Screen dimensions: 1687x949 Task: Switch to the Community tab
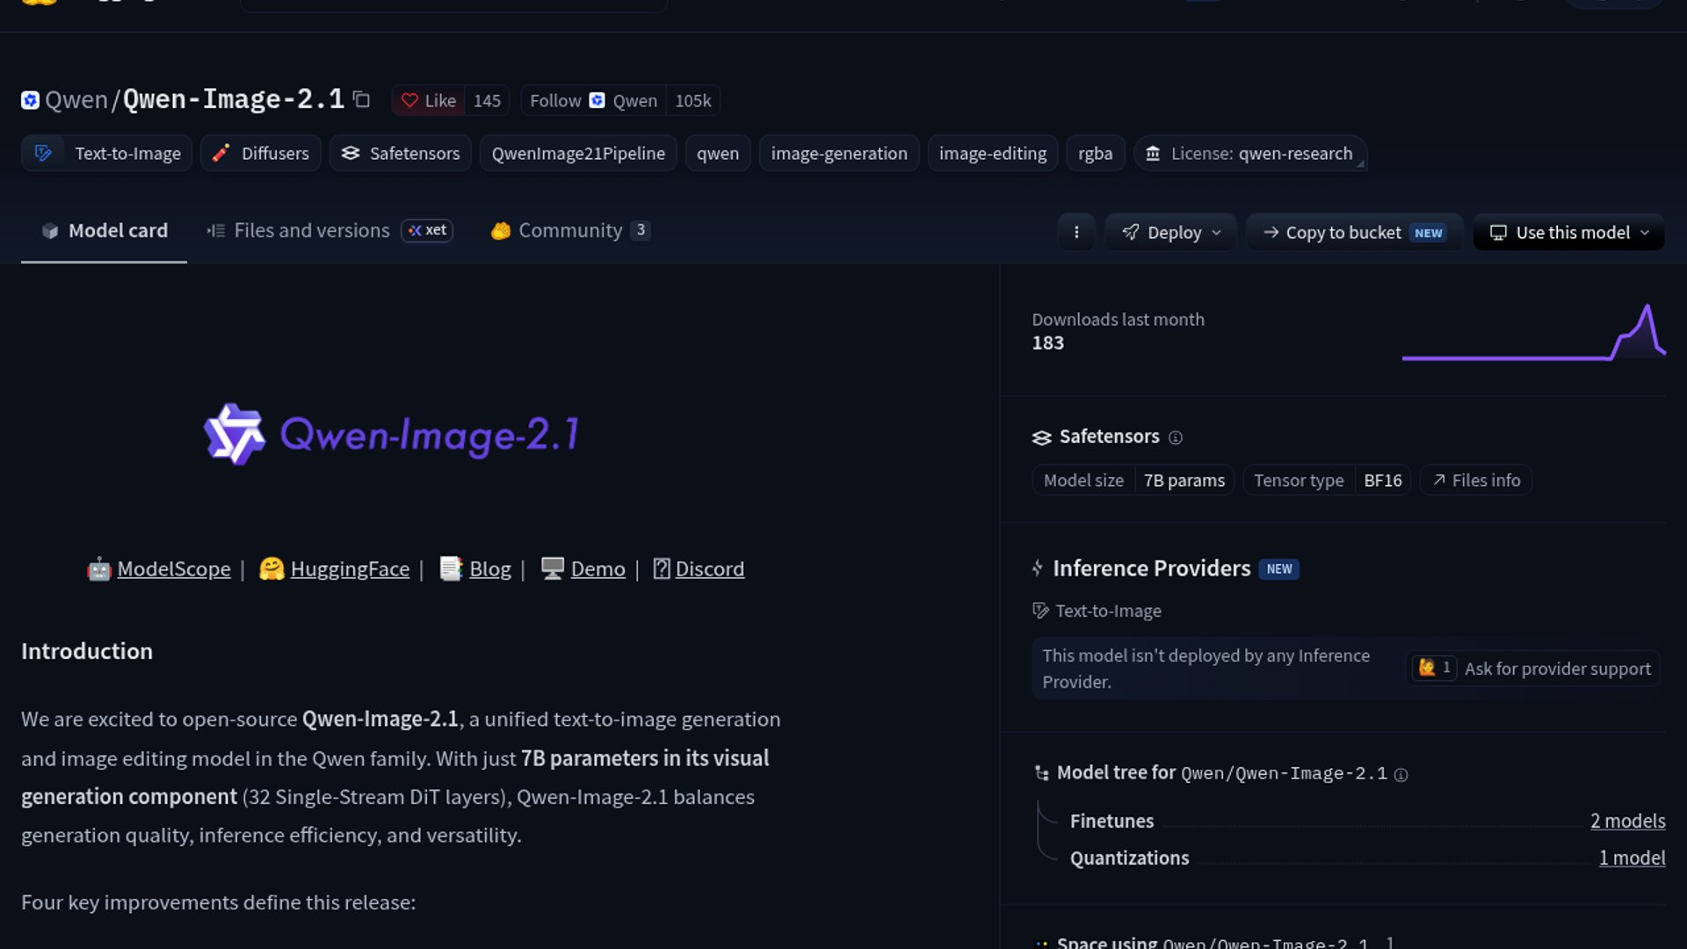570,231
